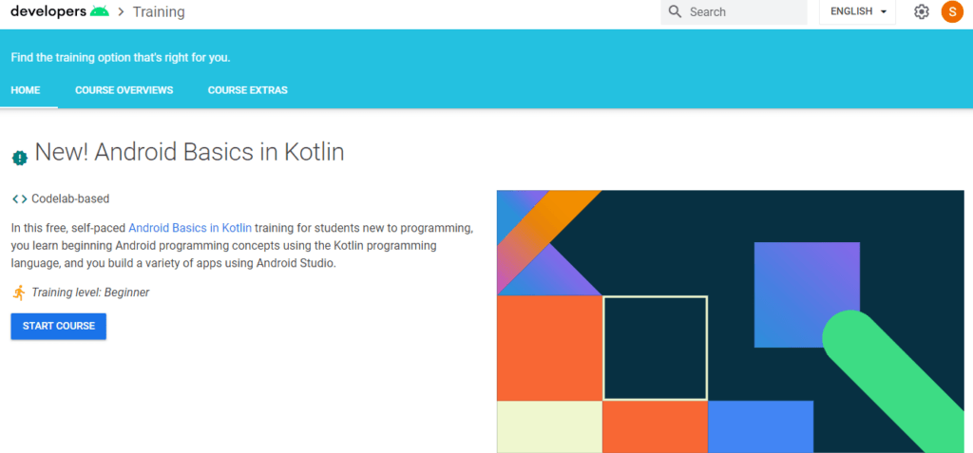
Task: Open the COURSE OVERVIEWS tab
Action: [124, 91]
